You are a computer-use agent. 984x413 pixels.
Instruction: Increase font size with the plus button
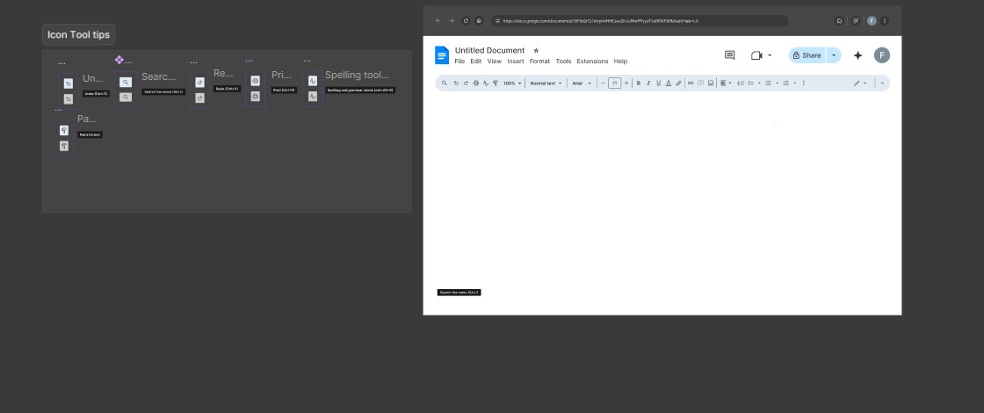pos(626,83)
